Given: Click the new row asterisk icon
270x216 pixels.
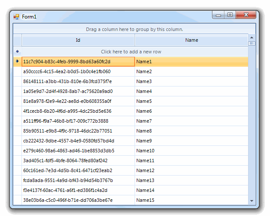Looking at the screenshot, I should 17,52.
